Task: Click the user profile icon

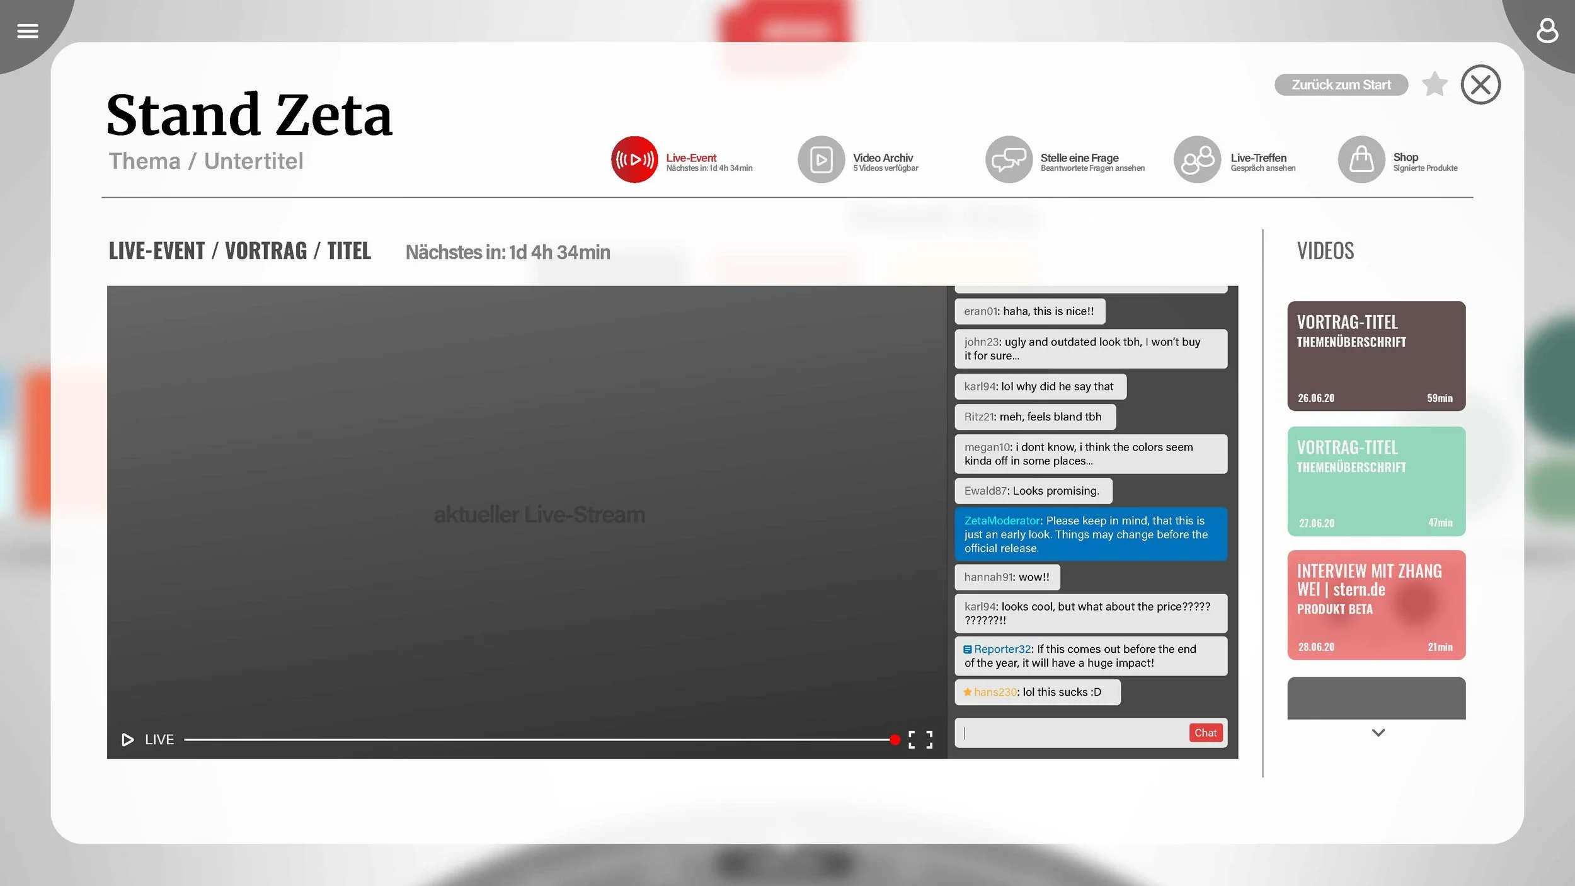Action: point(1547,31)
